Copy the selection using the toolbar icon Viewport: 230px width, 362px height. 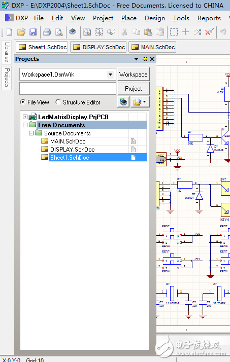coord(137,32)
